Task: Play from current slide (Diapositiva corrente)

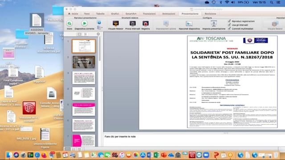Action: 84,23
